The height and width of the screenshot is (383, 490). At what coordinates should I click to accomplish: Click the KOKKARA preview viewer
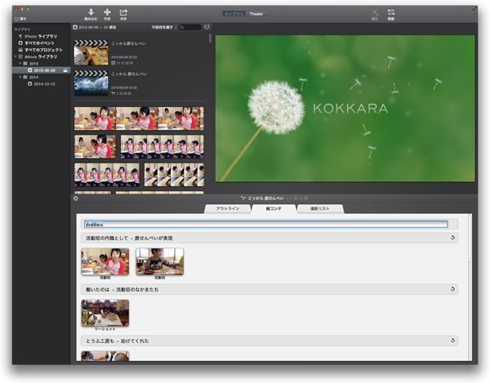tap(345, 108)
